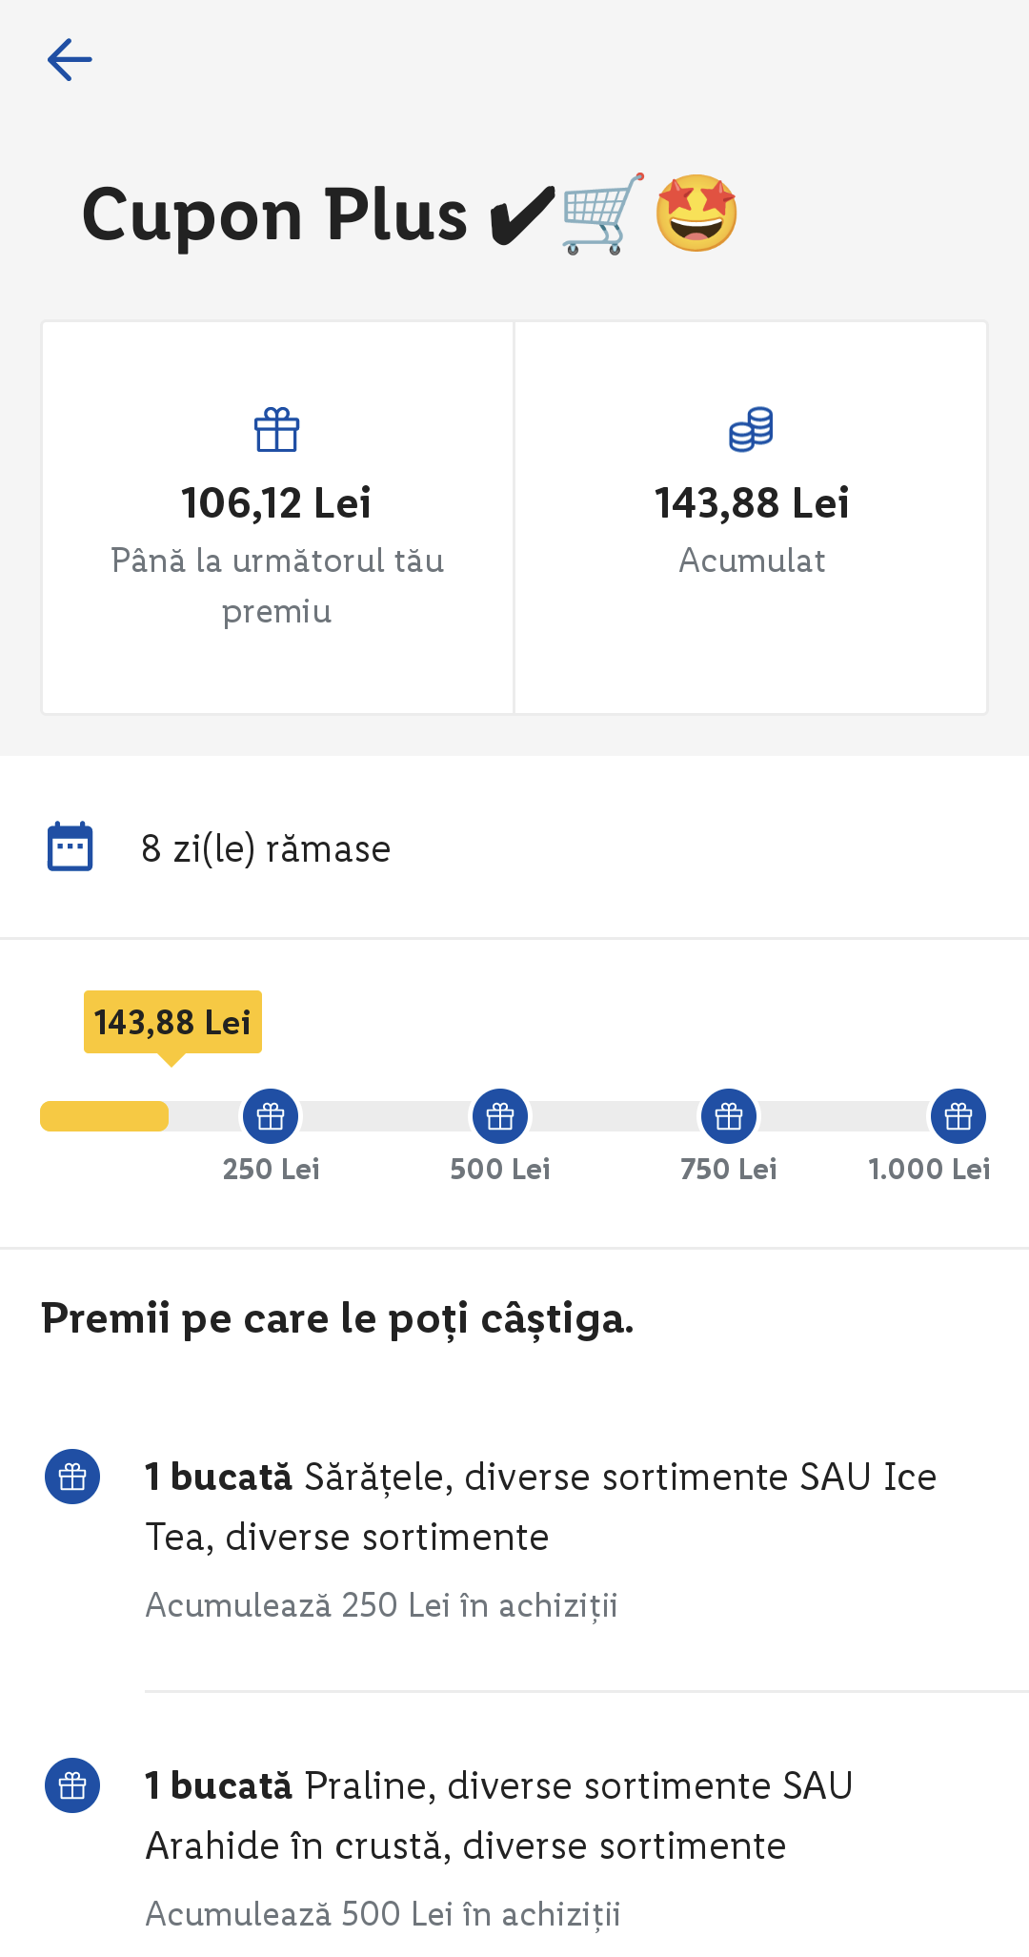Tap the '1.000 Lei' milestone label
This screenshot has height=1957, width=1029.
tap(929, 1170)
